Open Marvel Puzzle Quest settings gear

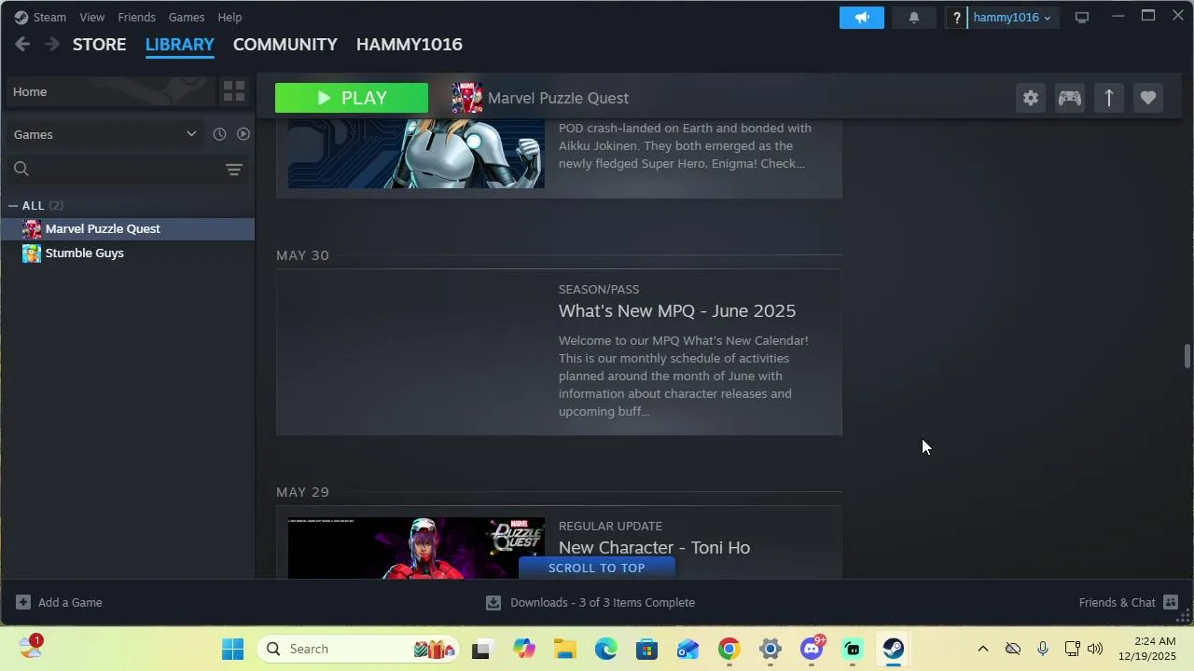click(x=1031, y=98)
